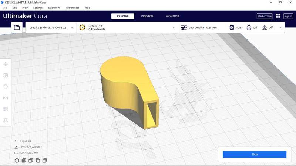This screenshot has width=296, height=166.
Task: Click the 0.4mm Nozzle label
Action: tap(97, 29)
